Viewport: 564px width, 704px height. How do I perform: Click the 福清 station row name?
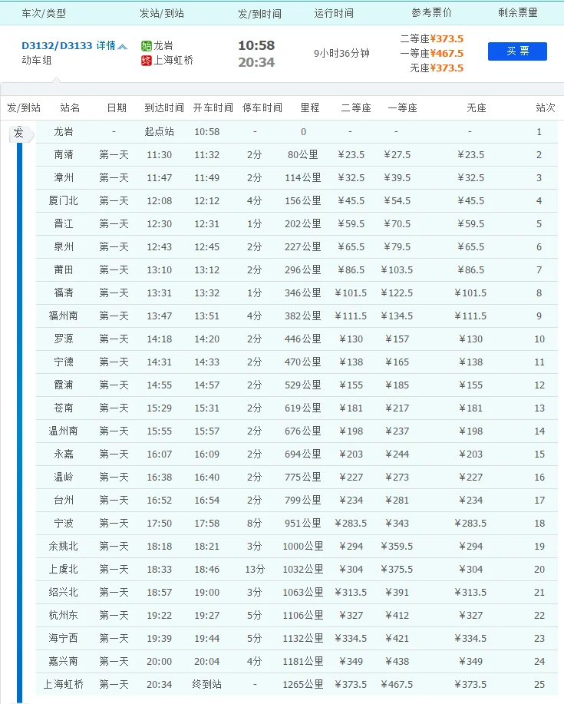[63, 293]
